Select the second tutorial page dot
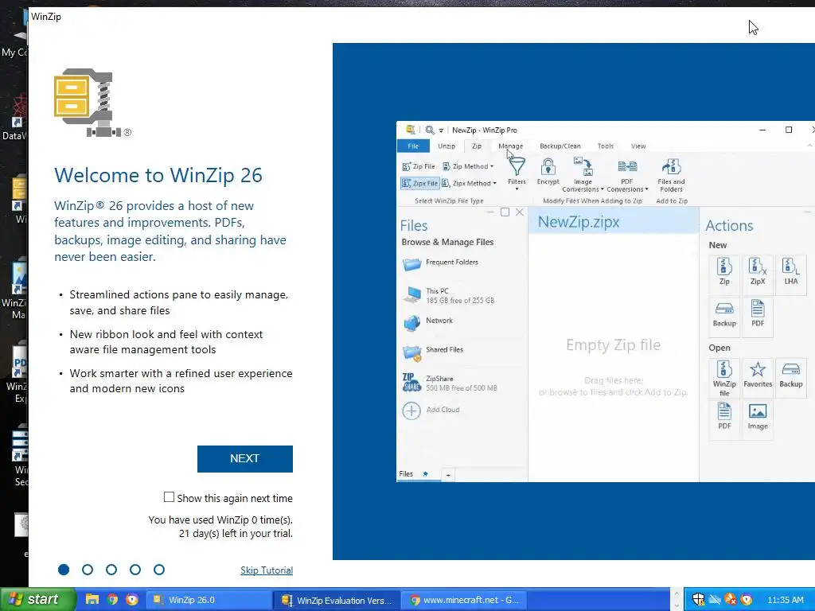The height and width of the screenshot is (611, 815). 88,570
